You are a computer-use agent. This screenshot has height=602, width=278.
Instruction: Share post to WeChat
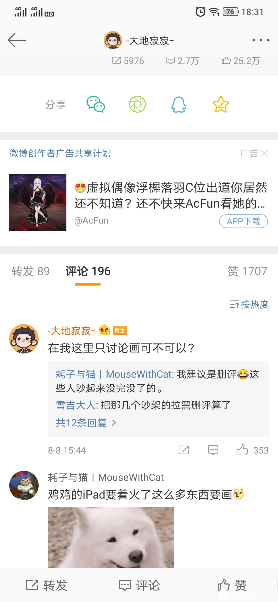(x=96, y=104)
